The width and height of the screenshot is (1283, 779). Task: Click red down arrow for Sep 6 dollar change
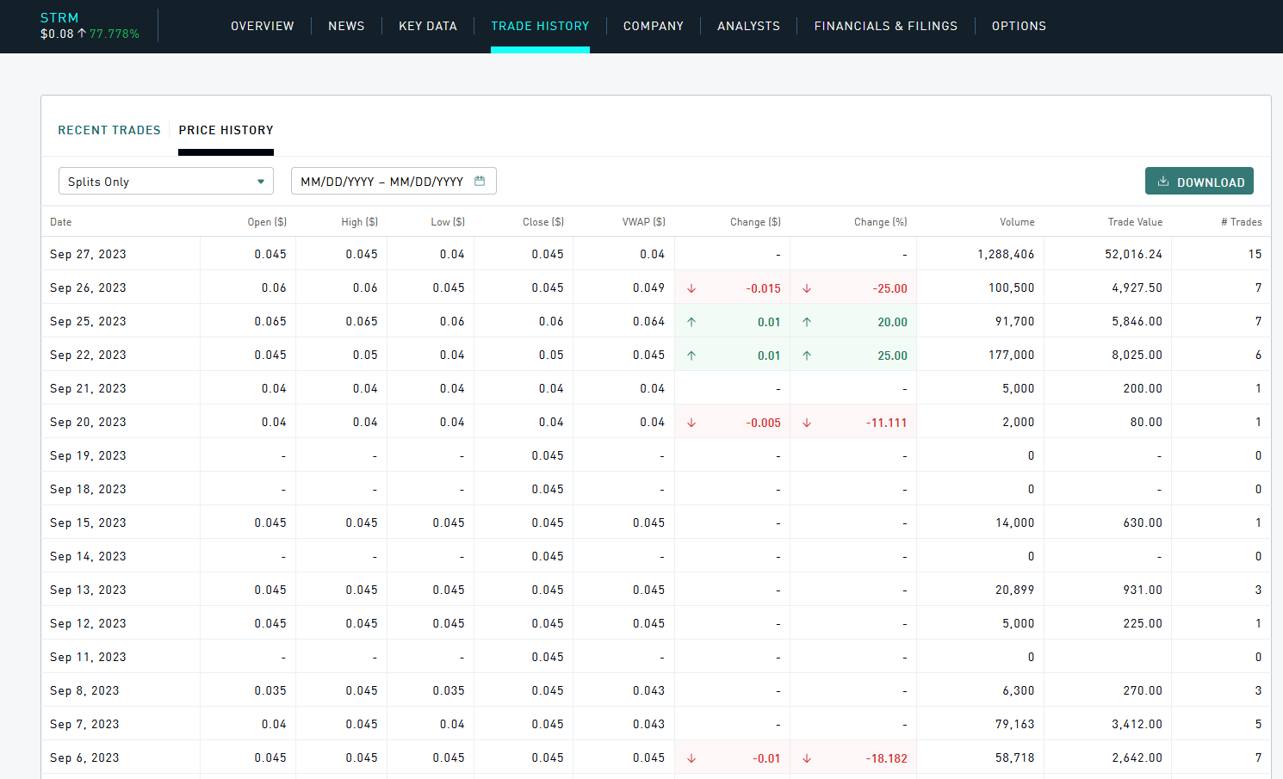click(691, 758)
